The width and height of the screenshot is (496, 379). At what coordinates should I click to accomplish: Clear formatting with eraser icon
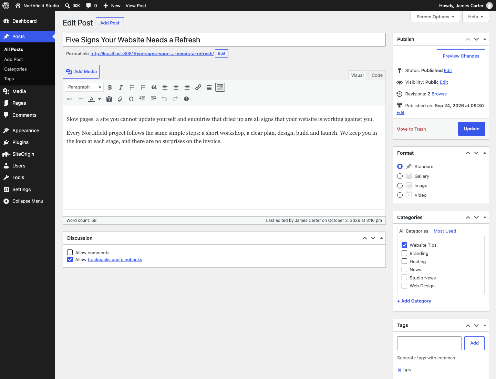tap(120, 99)
